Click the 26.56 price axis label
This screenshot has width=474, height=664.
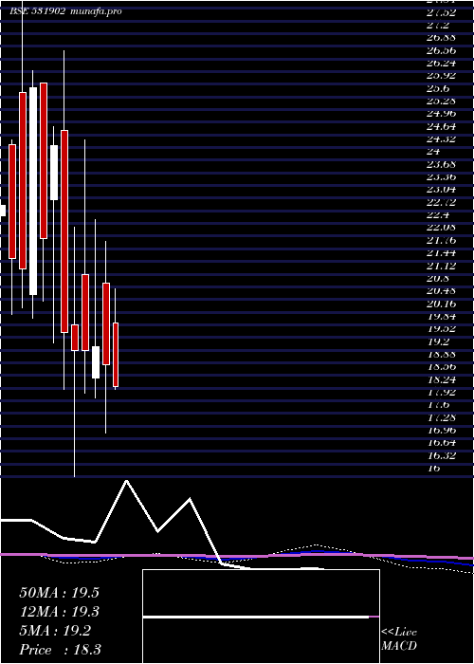point(442,50)
